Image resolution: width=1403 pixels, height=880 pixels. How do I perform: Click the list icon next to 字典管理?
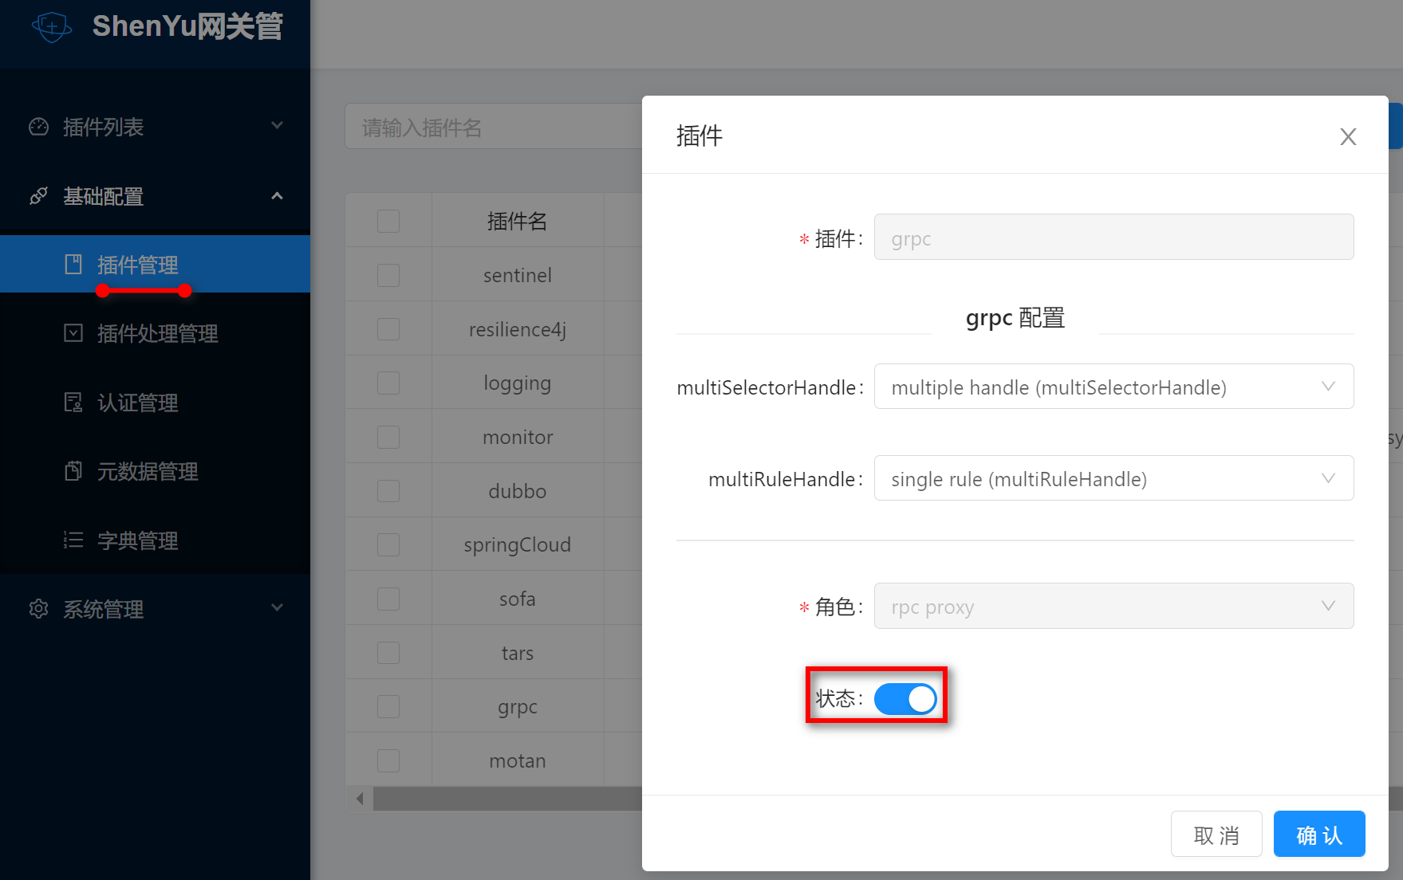tap(73, 540)
